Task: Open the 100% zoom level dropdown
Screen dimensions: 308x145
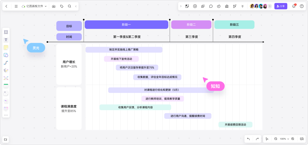Action: point(284,139)
